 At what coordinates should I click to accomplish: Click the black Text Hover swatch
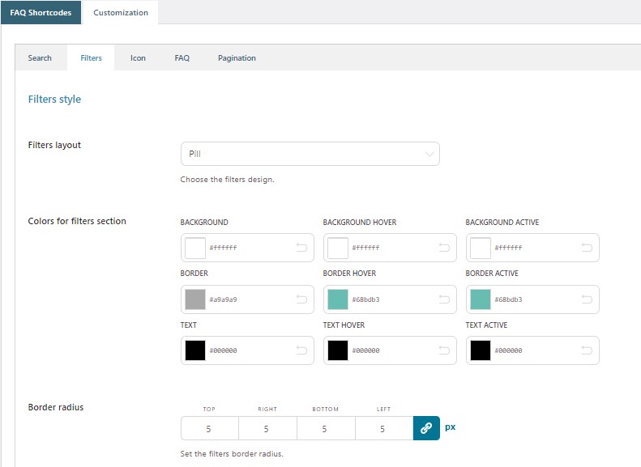click(x=338, y=350)
